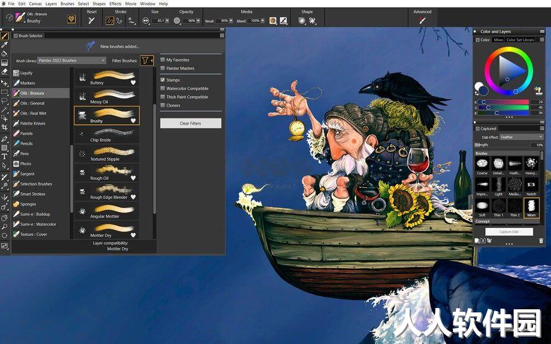Select the Text tool
This screenshot has height=344, width=551.
[x=4, y=157]
